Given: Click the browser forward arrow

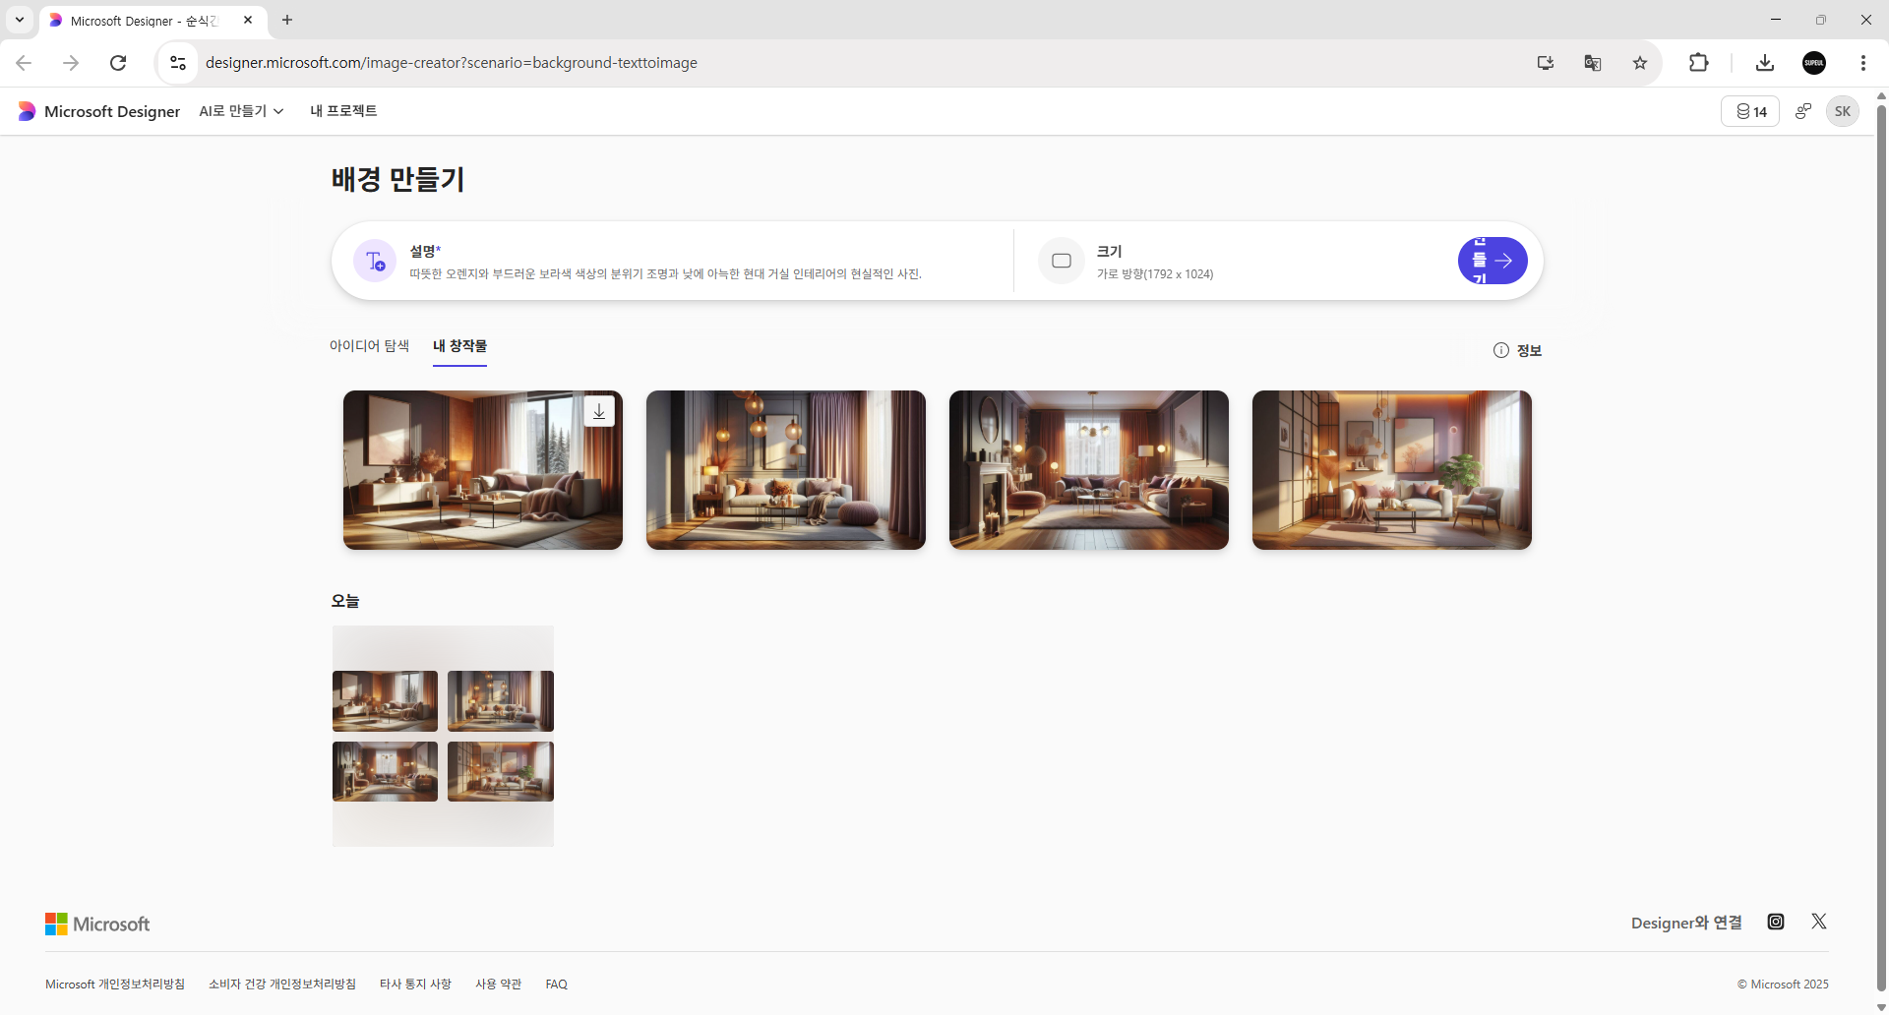Looking at the screenshot, I should 71,63.
